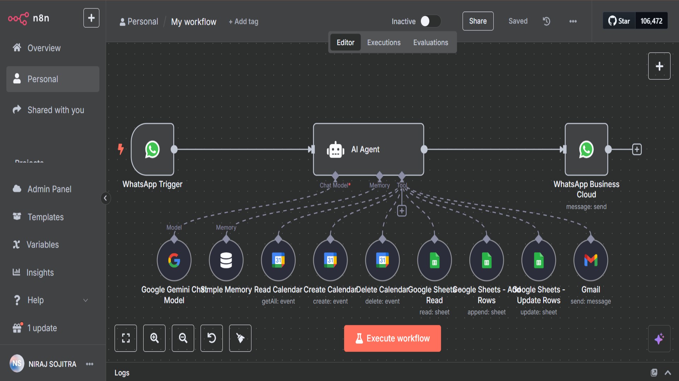Screen dimensions: 679x381
Task: Select the Google Gemini Chat Model node
Action: pyautogui.click(x=174, y=261)
